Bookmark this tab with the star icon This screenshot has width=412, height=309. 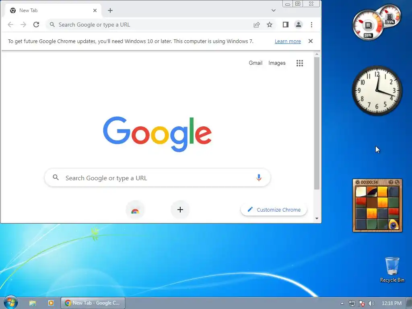pos(270,25)
